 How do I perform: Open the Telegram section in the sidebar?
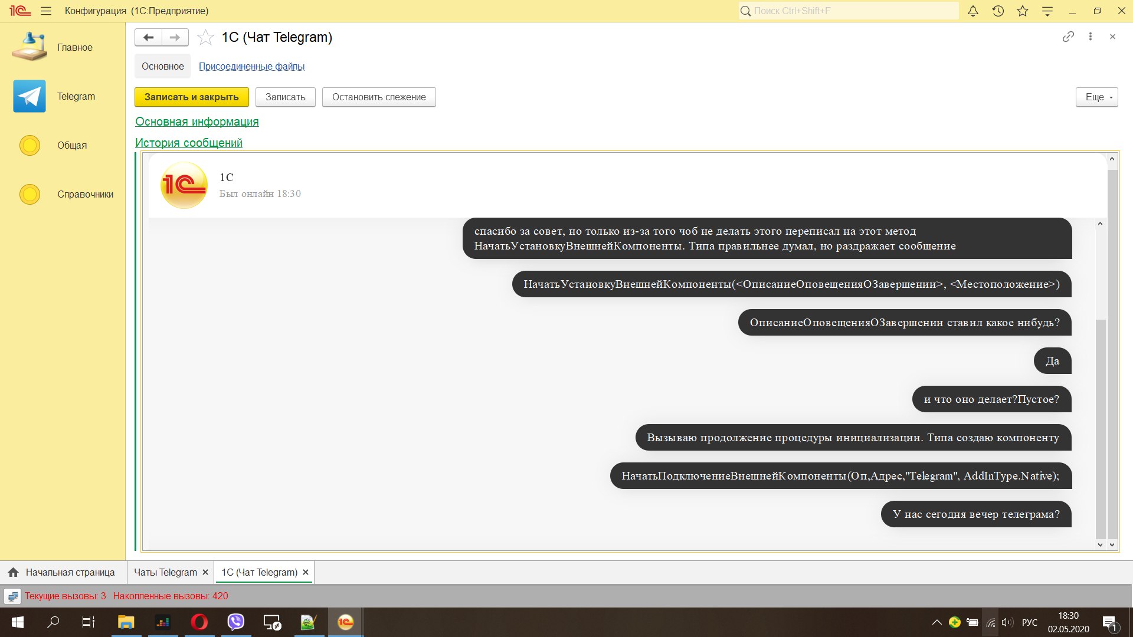click(x=63, y=96)
